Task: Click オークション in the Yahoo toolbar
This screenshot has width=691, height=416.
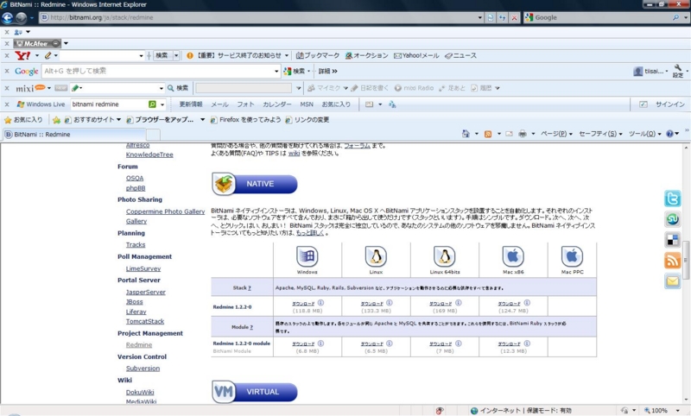Action: coord(366,55)
